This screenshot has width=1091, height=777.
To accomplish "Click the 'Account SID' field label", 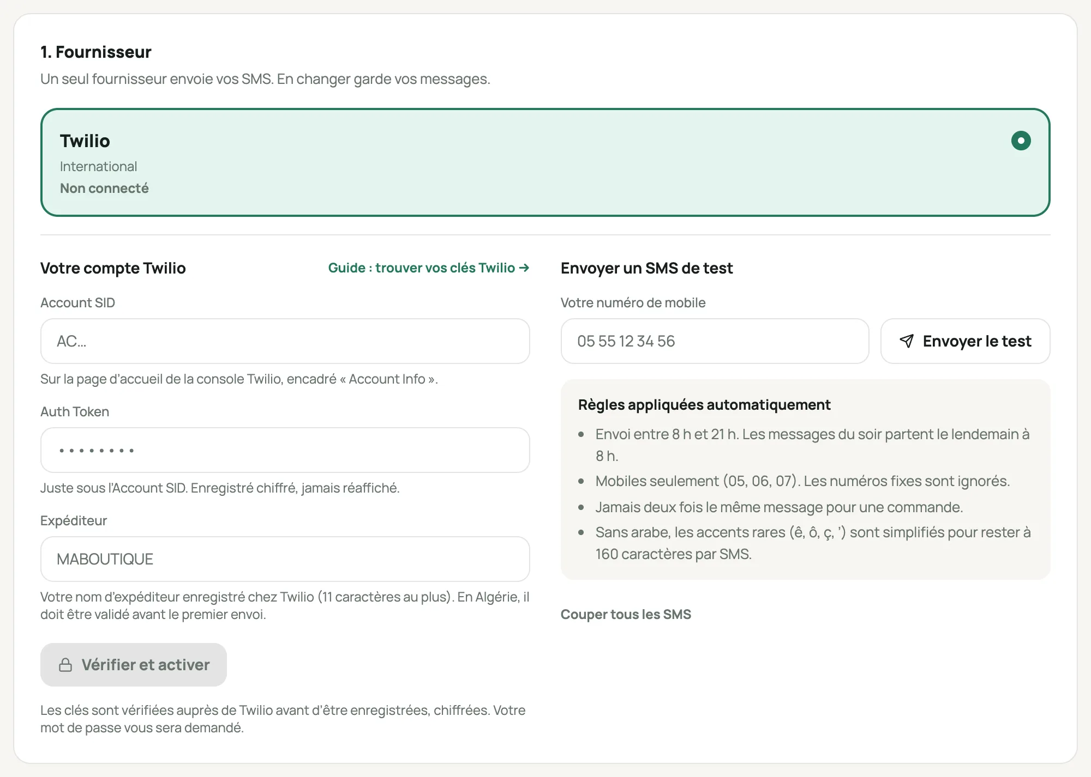I will pos(77,302).
